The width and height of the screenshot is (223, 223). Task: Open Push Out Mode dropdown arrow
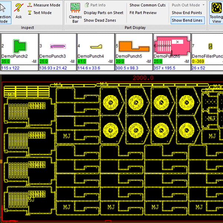click(x=204, y=5)
